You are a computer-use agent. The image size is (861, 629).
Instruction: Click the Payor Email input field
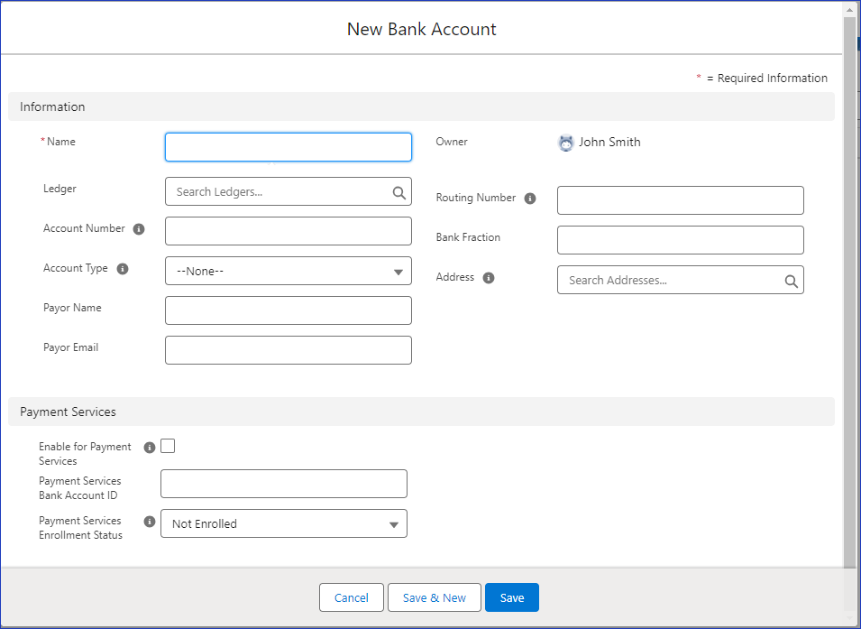tap(289, 350)
